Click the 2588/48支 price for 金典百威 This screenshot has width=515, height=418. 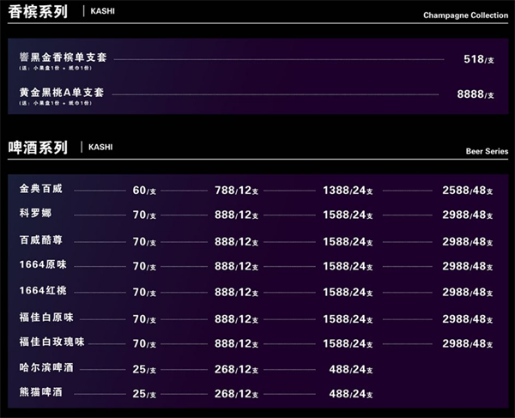(x=468, y=191)
